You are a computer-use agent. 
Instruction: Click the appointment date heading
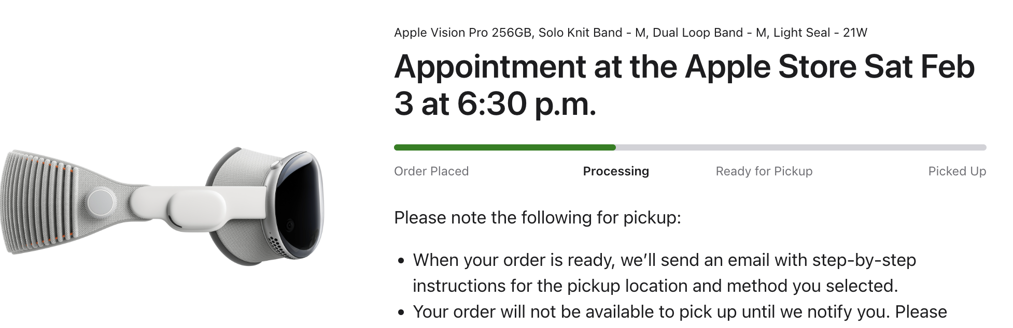(x=684, y=85)
